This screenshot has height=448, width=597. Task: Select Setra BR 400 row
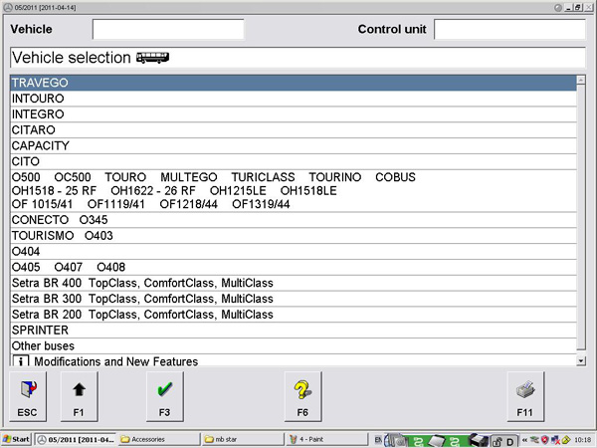click(294, 283)
